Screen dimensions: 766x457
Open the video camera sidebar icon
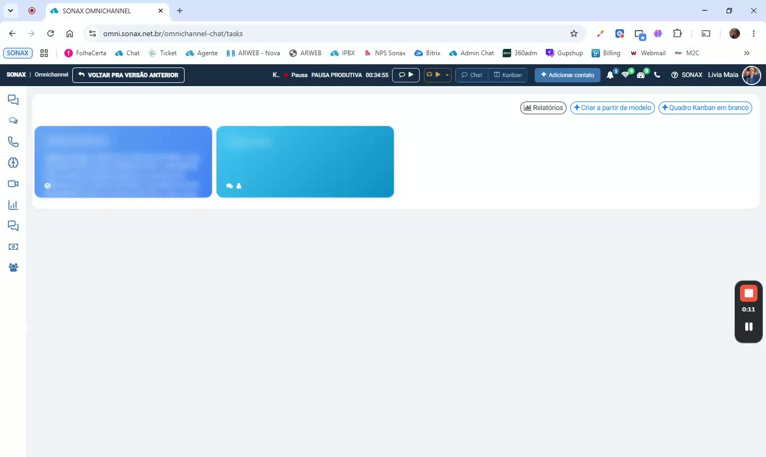coord(13,184)
